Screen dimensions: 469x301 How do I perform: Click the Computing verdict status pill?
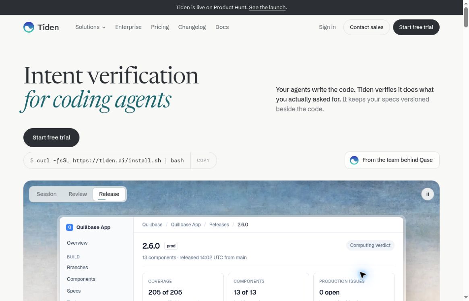pyautogui.click(x=370, y=245)
